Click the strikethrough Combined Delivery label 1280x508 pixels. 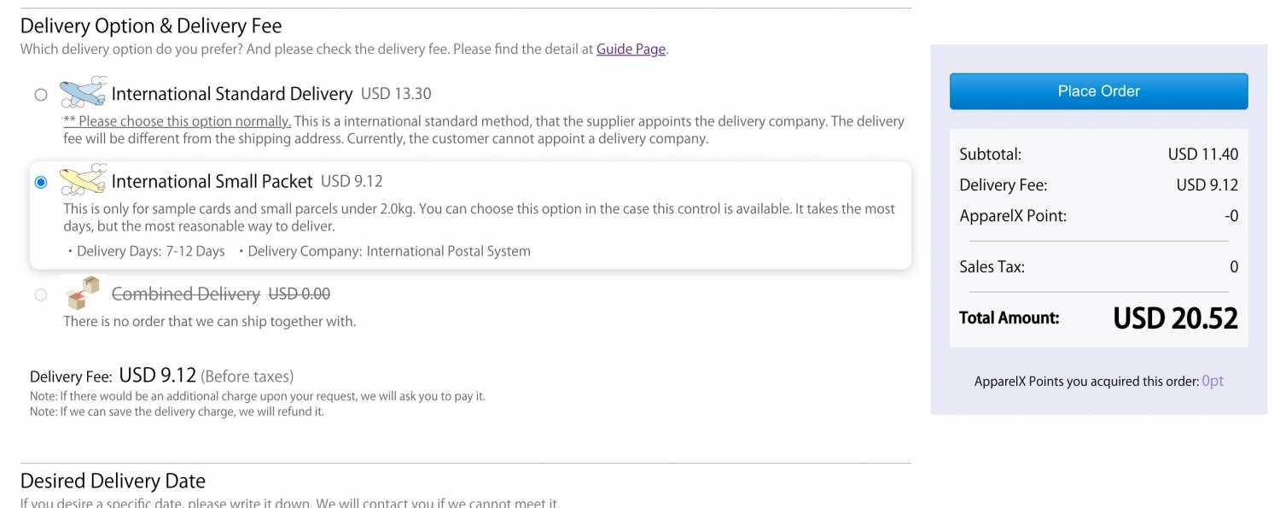coord(186,295)
